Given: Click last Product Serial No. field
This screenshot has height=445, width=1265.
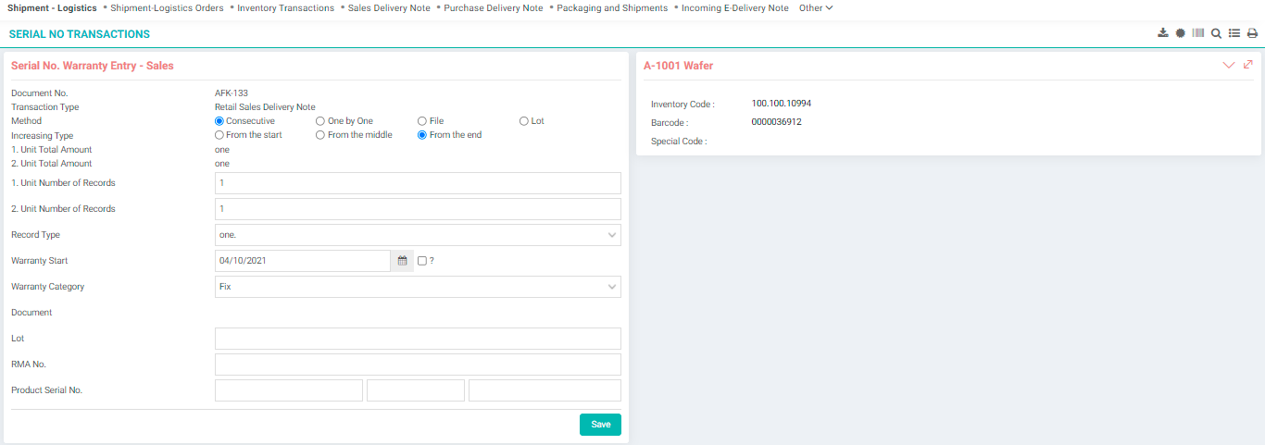Looking at the screenshot, I should coord(545,390).
